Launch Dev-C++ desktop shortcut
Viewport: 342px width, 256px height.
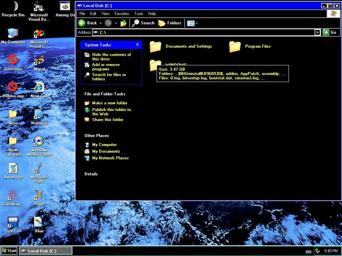pos(13,225)
